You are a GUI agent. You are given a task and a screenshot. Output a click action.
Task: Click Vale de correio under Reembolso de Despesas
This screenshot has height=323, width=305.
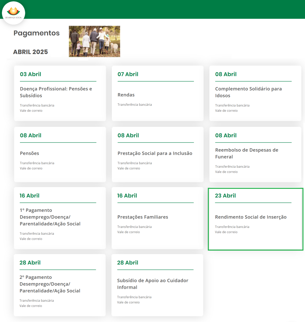[x=226, y=172]
